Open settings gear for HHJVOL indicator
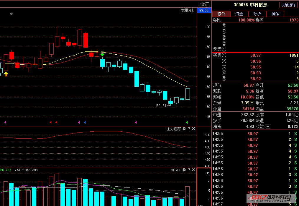The height and width of the screenshot is (206, 299). tap(184, 170)
